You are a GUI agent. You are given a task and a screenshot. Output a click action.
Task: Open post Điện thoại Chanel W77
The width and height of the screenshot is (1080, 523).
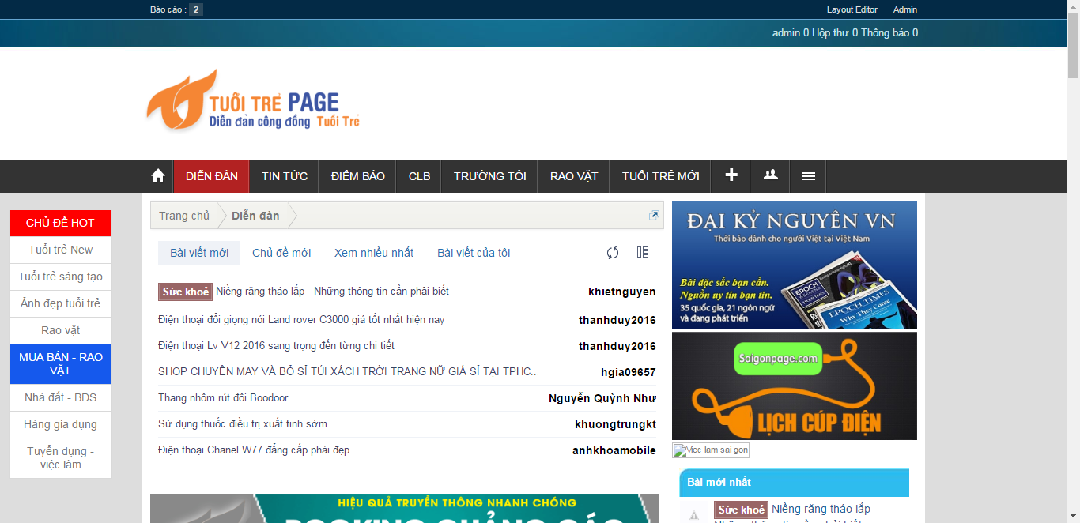254,450
